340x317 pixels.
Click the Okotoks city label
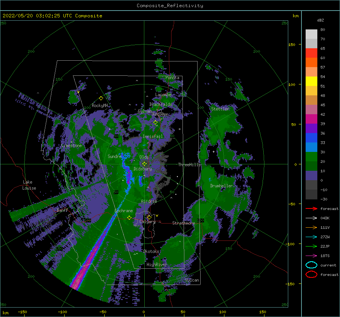[x=151, y=251]
